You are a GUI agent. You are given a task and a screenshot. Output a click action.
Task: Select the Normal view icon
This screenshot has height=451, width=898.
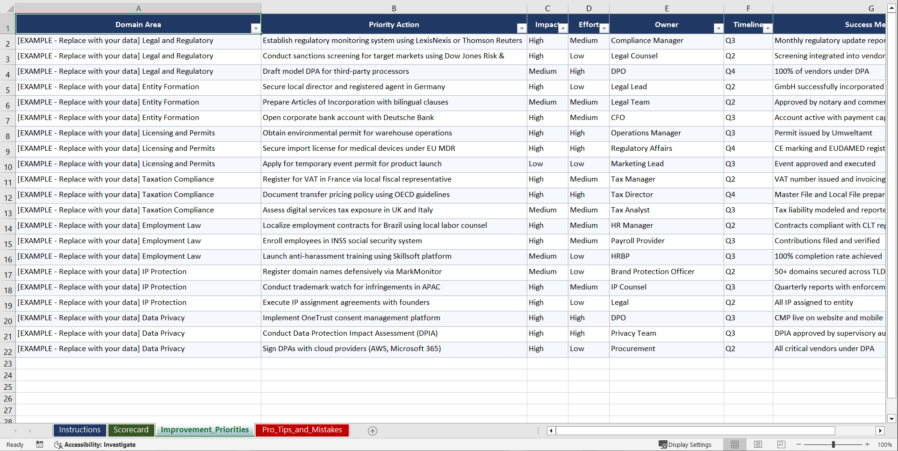coord(735,444)
